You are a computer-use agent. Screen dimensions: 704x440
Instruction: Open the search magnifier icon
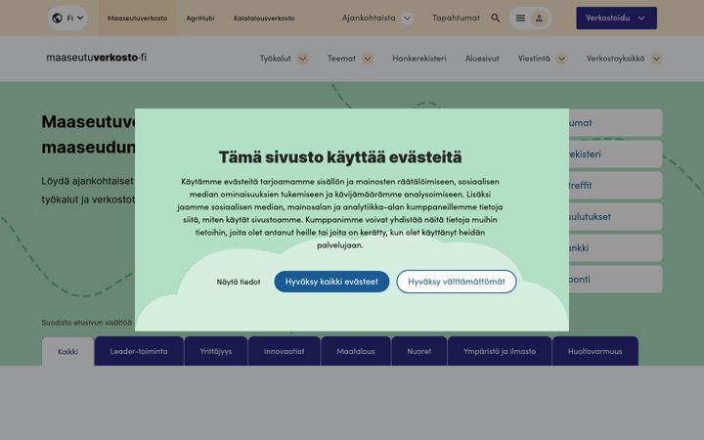click(x=495, y=18)
